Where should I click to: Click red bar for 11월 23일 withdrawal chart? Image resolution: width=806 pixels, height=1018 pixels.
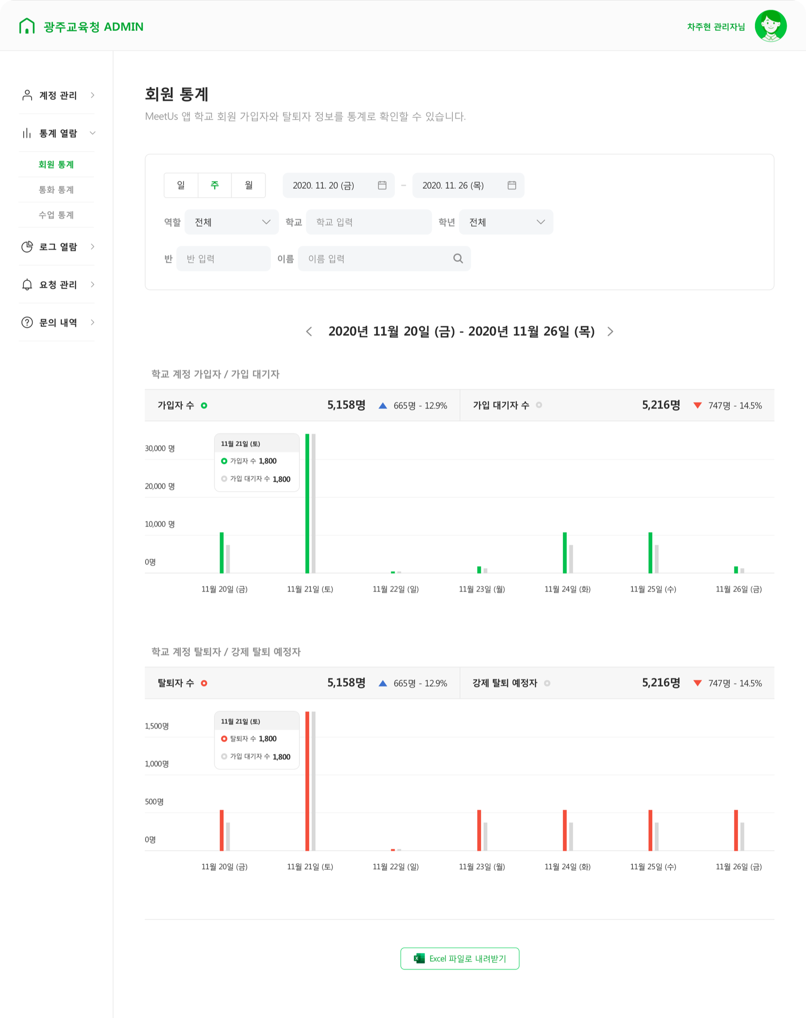click(x=479, y=830)
